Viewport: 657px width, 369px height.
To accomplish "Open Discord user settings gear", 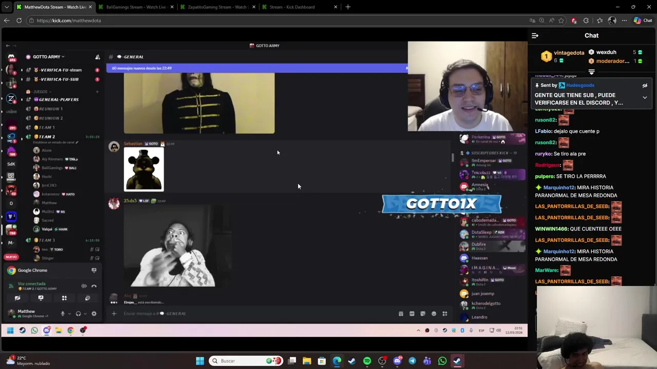I will tap(94, 314).
